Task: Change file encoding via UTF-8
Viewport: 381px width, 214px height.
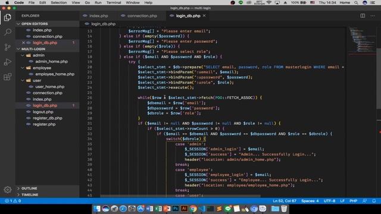Action: point(329,201)
